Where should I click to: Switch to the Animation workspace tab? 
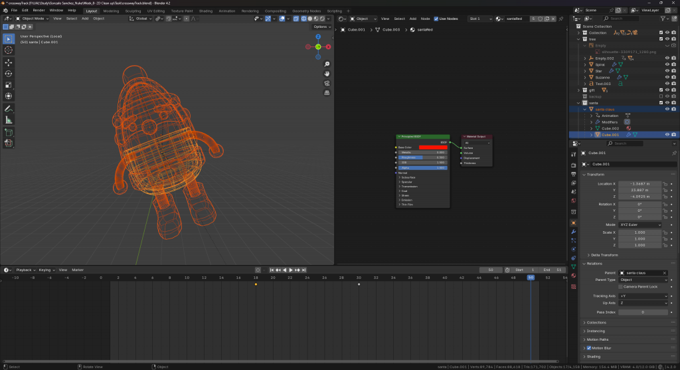[x=227, y=11]
